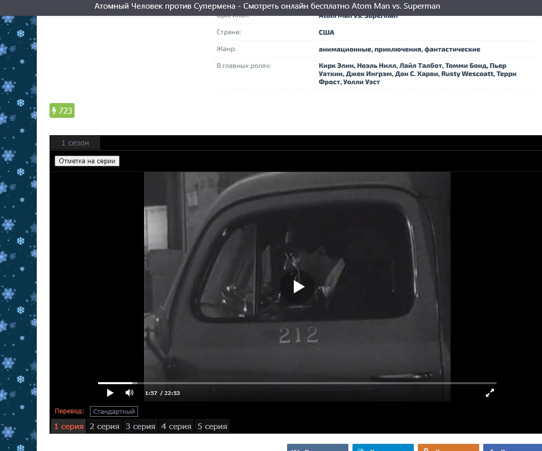
Task: Switch to 3 серия
Action: tap(140, 426)
